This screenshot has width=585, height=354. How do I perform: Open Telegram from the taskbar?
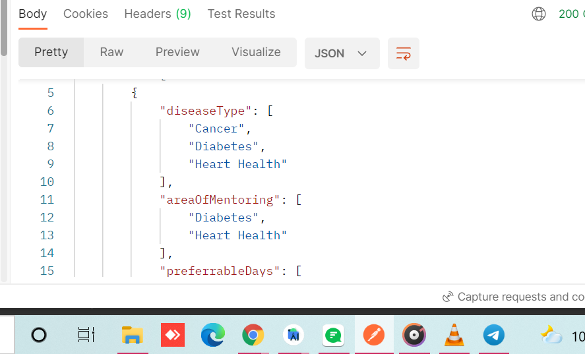point(493,335)
